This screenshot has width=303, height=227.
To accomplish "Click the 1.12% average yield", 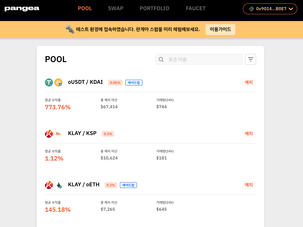I will pyautogui.click(x=54, y=158).
